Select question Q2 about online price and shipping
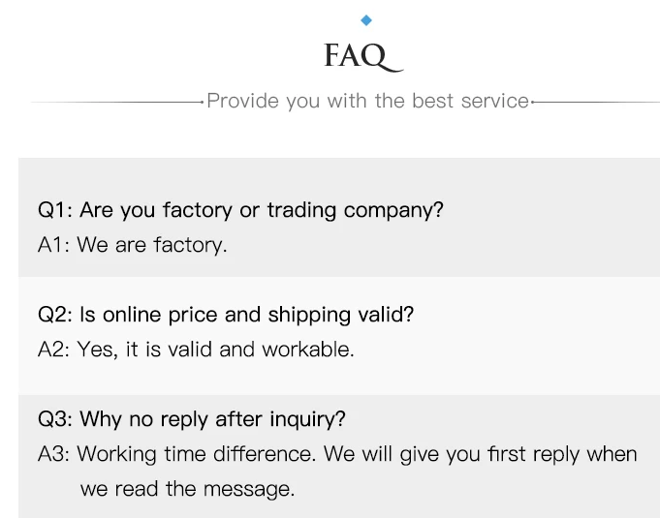Screen dimensions: 660x518 pyautogui.click(x=226, y=315)
